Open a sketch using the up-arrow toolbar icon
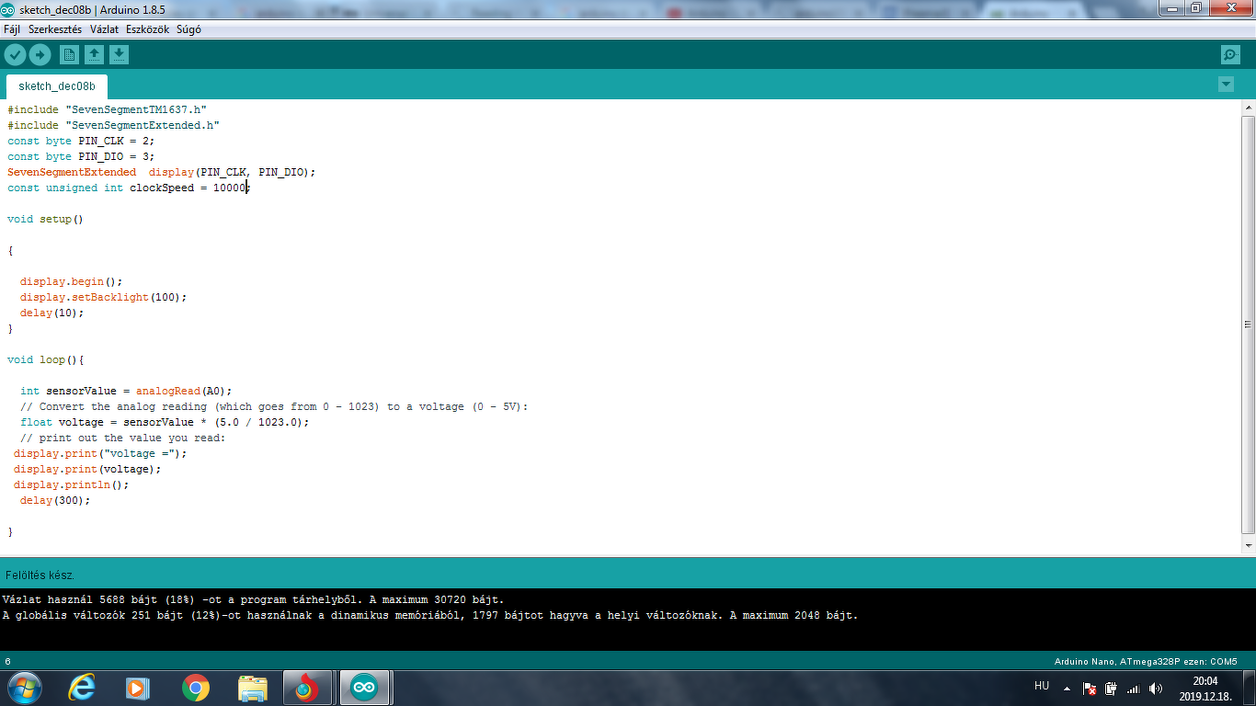The width and height of the screenshot is (1256, 706). (x=94, y=55)
